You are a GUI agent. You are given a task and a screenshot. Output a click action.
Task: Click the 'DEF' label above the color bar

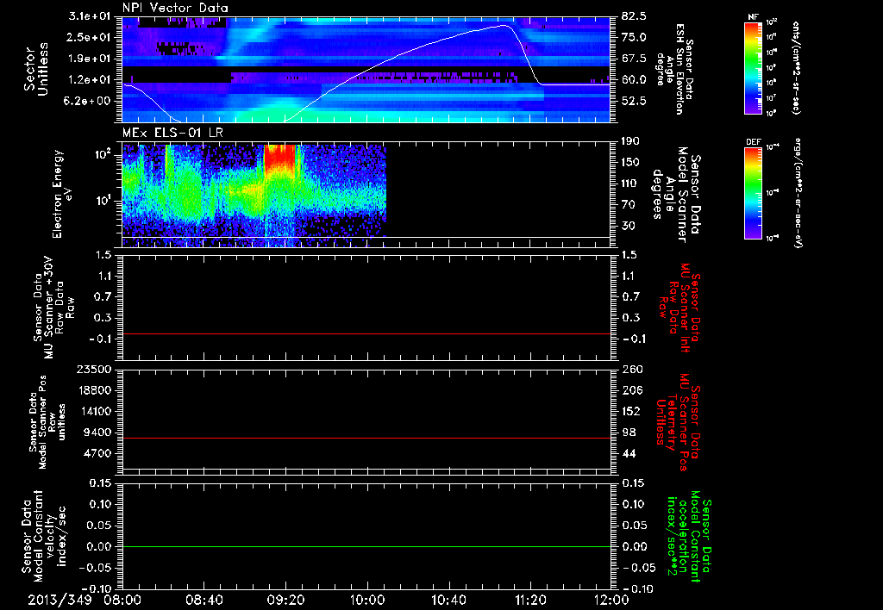point(753,142)
